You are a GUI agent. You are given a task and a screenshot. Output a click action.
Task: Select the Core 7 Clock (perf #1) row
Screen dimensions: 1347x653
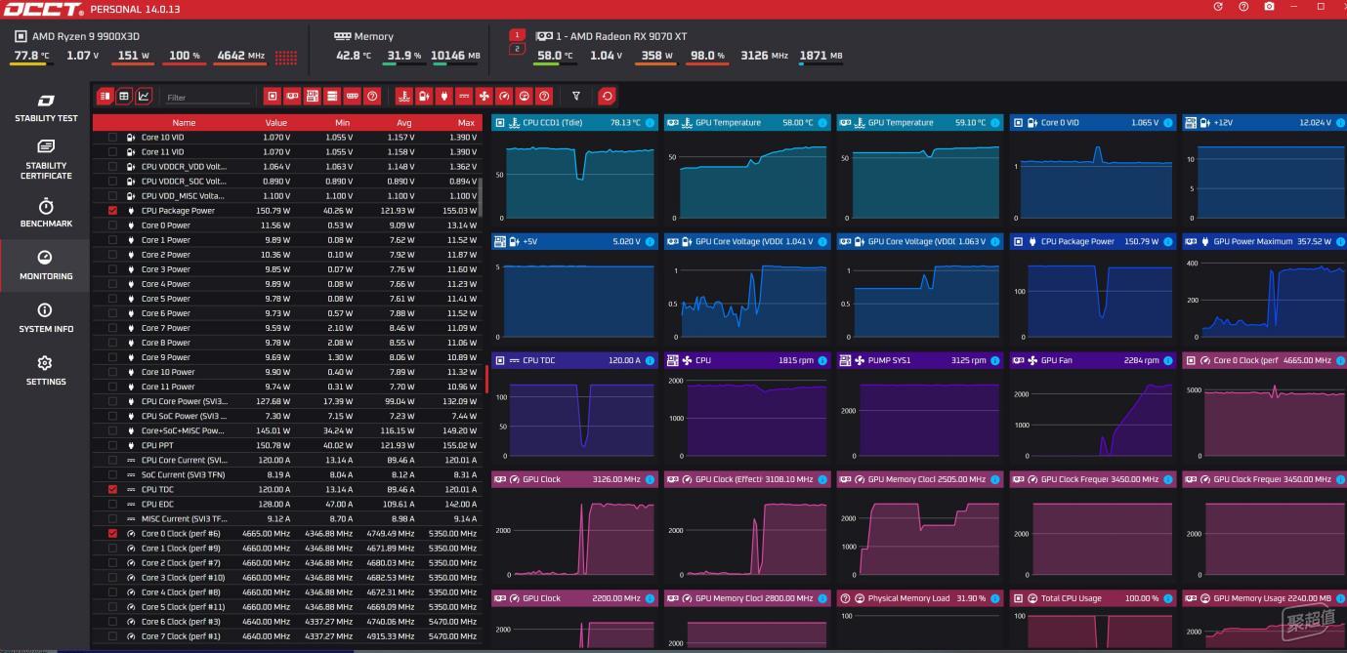pos(287,635)
